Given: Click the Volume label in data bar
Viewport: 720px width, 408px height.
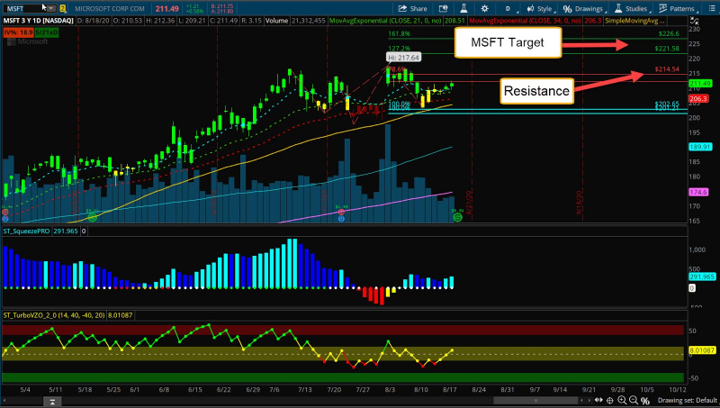Looking at the screenshot, I should [276, 21].
